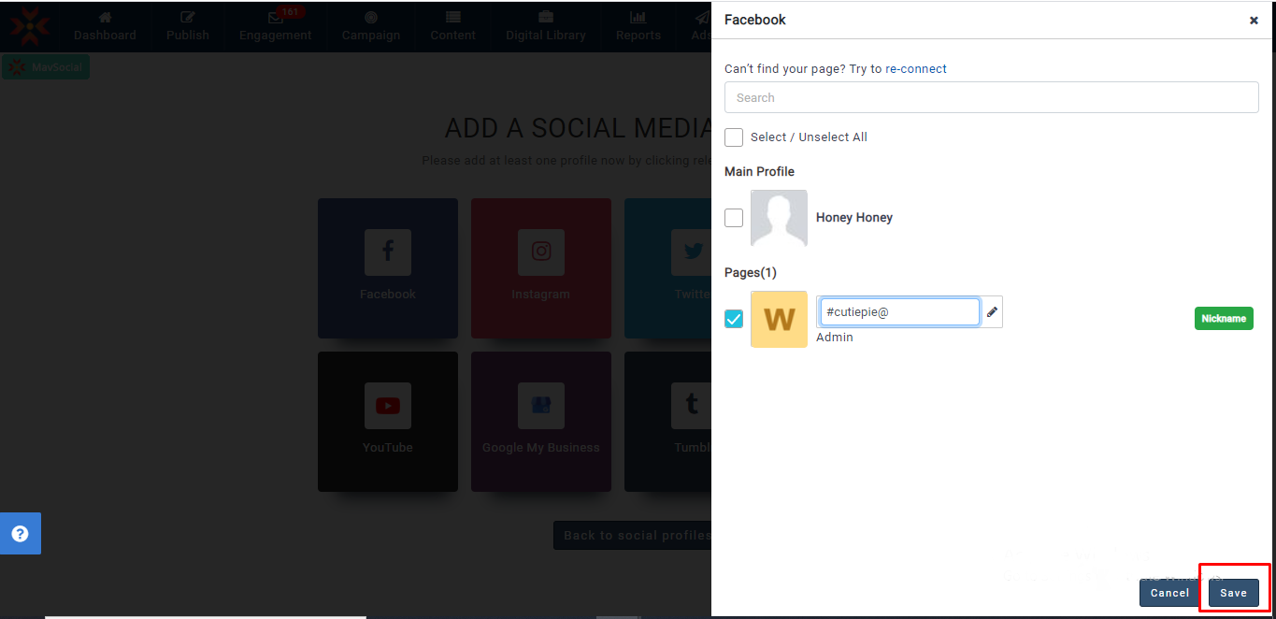Viewport: 1276px width, 619px height.
Task: Click the Cancel button
Action: 1169,593
